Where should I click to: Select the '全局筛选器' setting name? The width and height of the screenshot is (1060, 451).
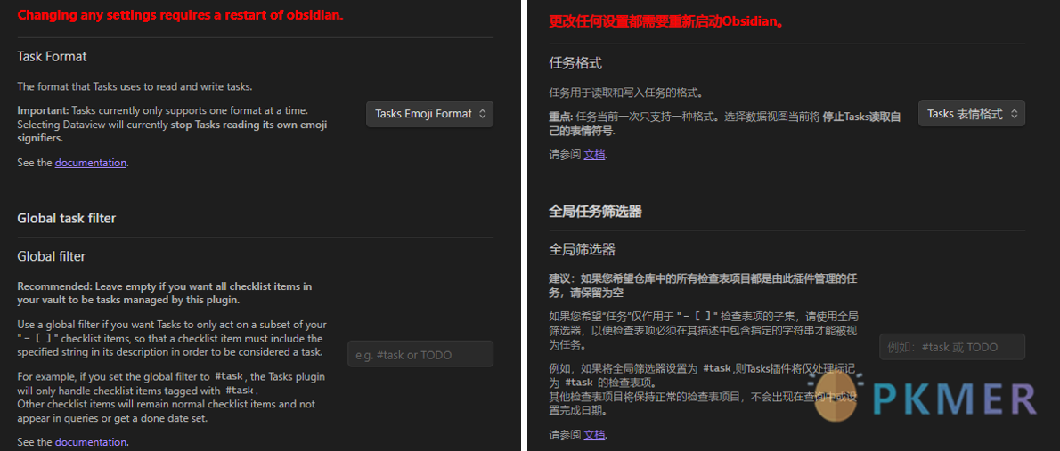pyautogui.click(x=582, y=250)
